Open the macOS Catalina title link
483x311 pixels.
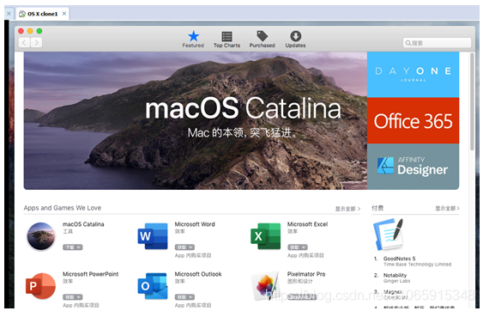click(x=83, y=224)
